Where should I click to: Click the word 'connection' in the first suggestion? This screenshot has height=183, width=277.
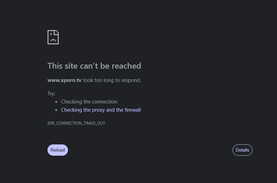coord(105,102)
